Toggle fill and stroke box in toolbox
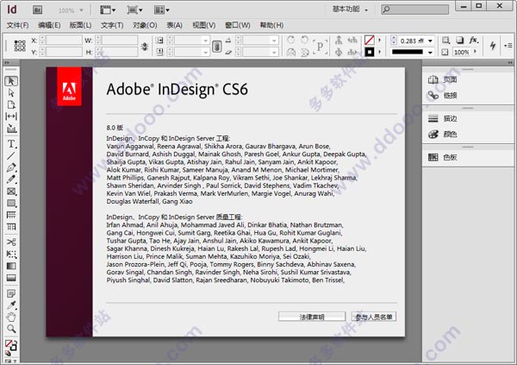 pos(11,345)
